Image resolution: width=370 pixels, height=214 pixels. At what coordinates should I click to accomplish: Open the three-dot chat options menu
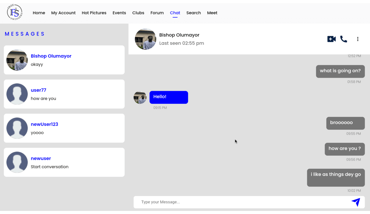coord(358,39)
